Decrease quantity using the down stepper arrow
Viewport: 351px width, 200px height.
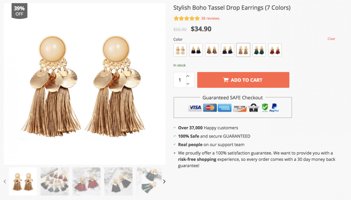pos(188,84)
